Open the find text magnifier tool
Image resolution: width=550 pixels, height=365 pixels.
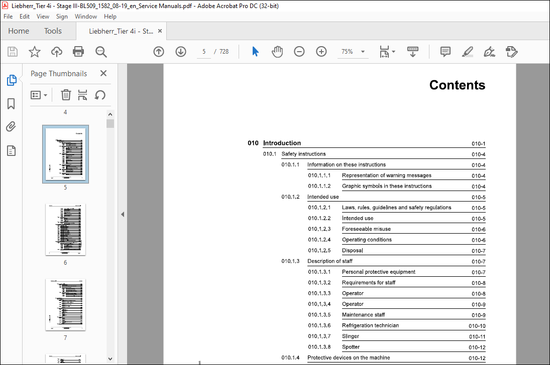pos(101,52)
